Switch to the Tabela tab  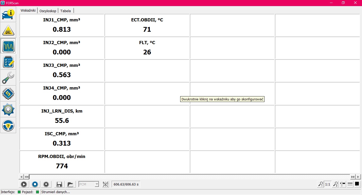(x=65, y=11)
